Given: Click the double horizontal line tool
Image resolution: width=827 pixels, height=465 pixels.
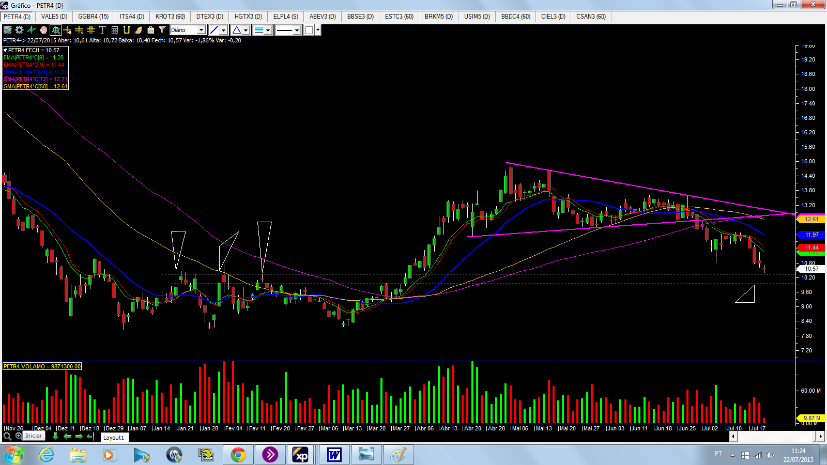Looking at the screenshot, I should click(x=79, y=30).
